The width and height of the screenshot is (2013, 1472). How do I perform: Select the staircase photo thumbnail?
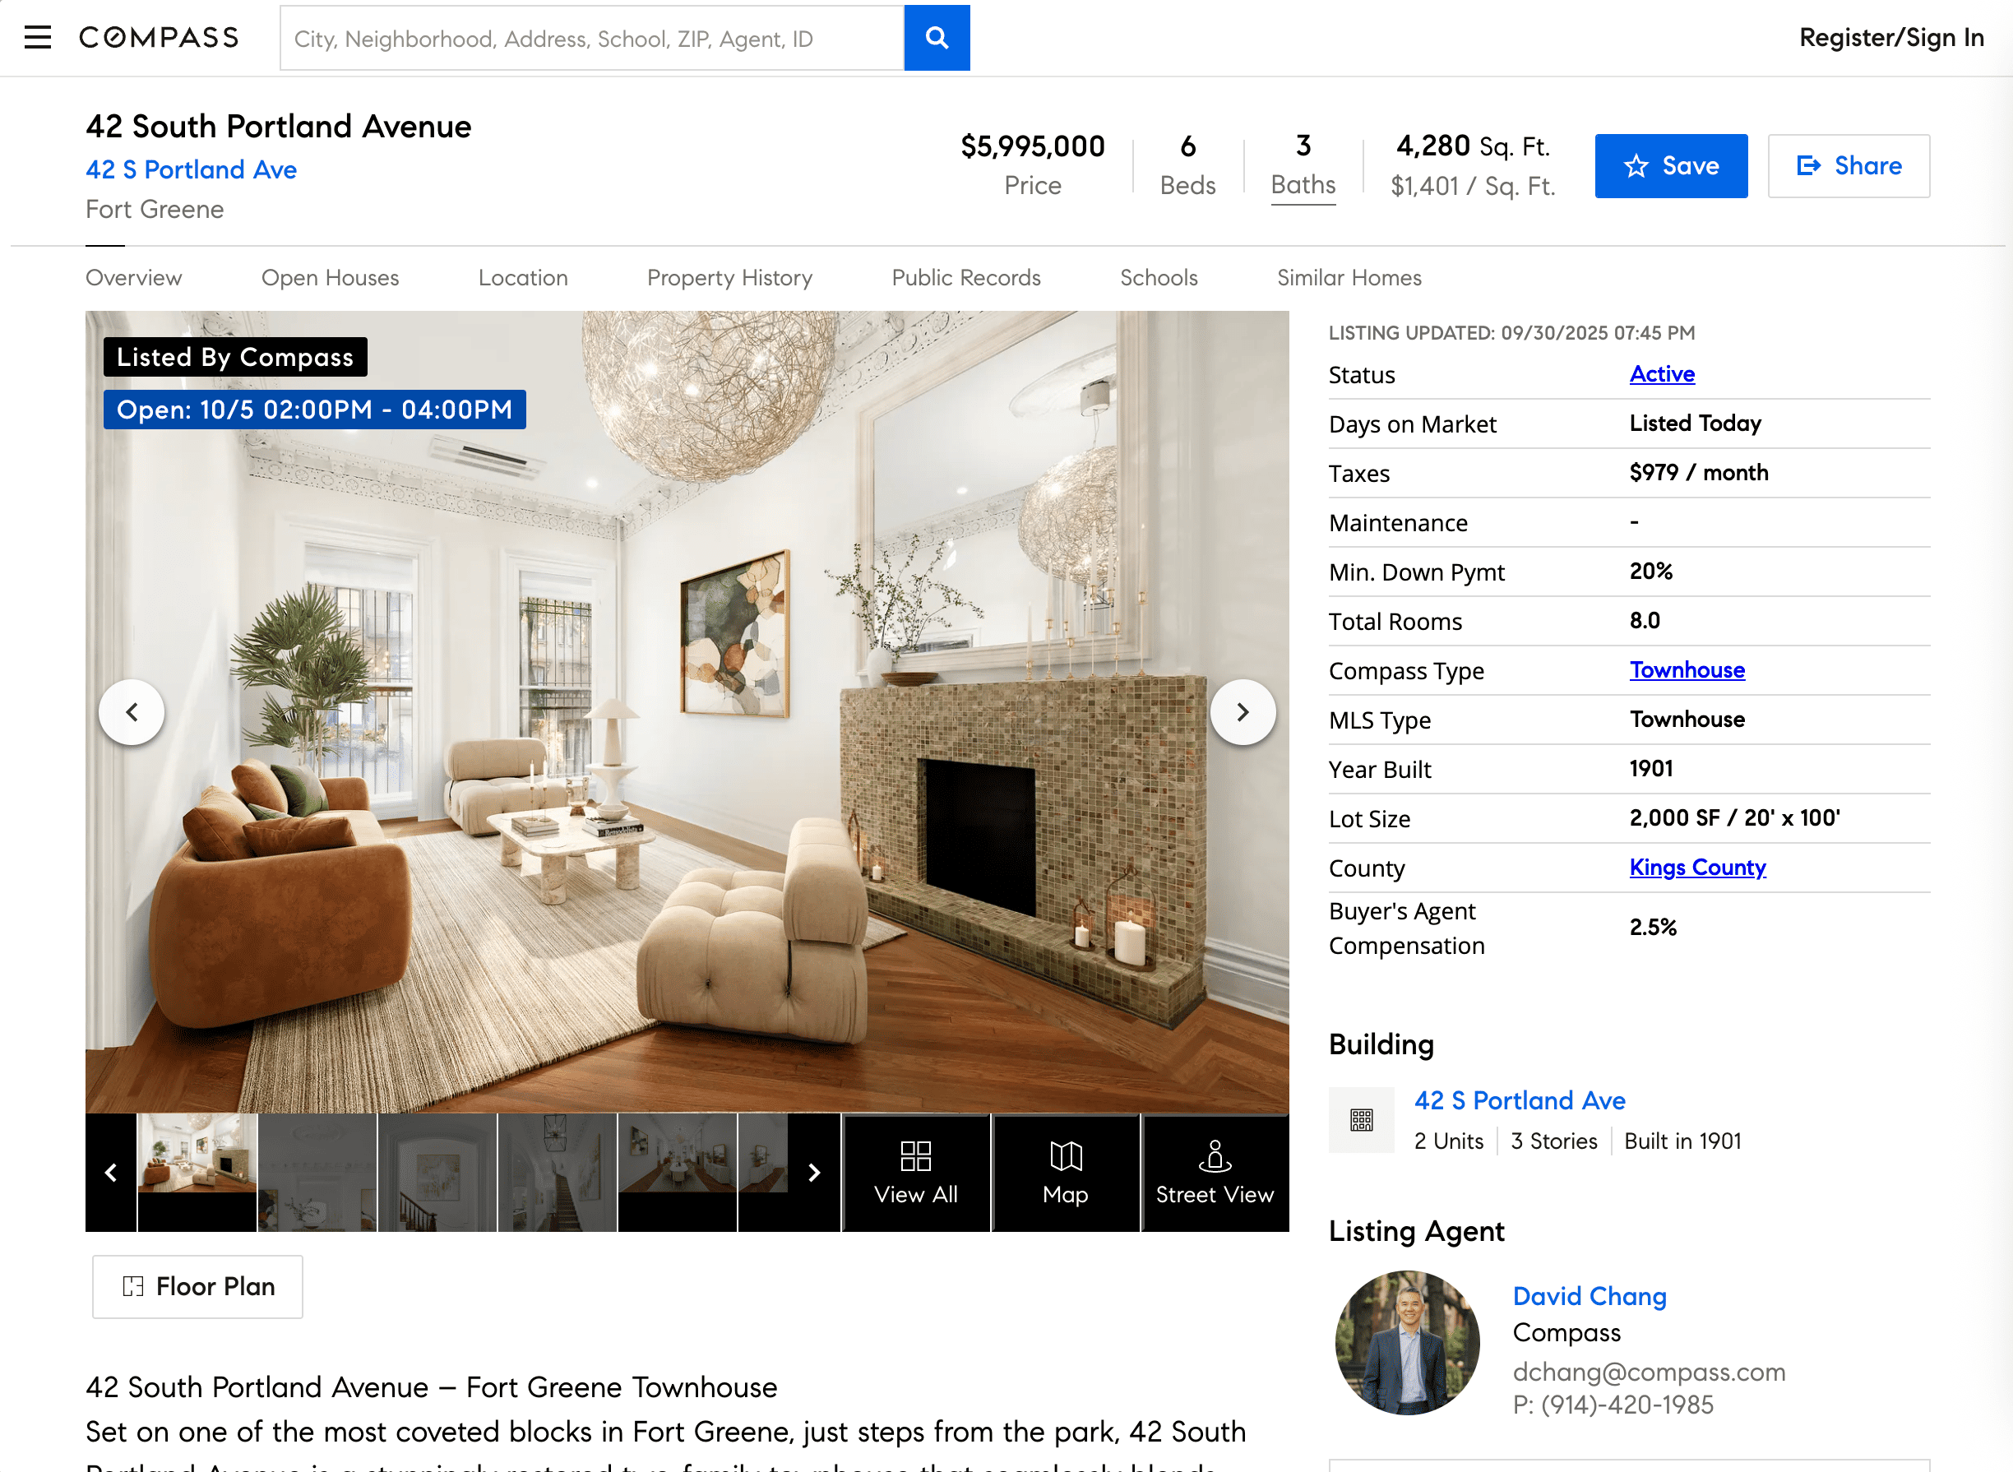pyautogui.click(x=555, y=1172)
